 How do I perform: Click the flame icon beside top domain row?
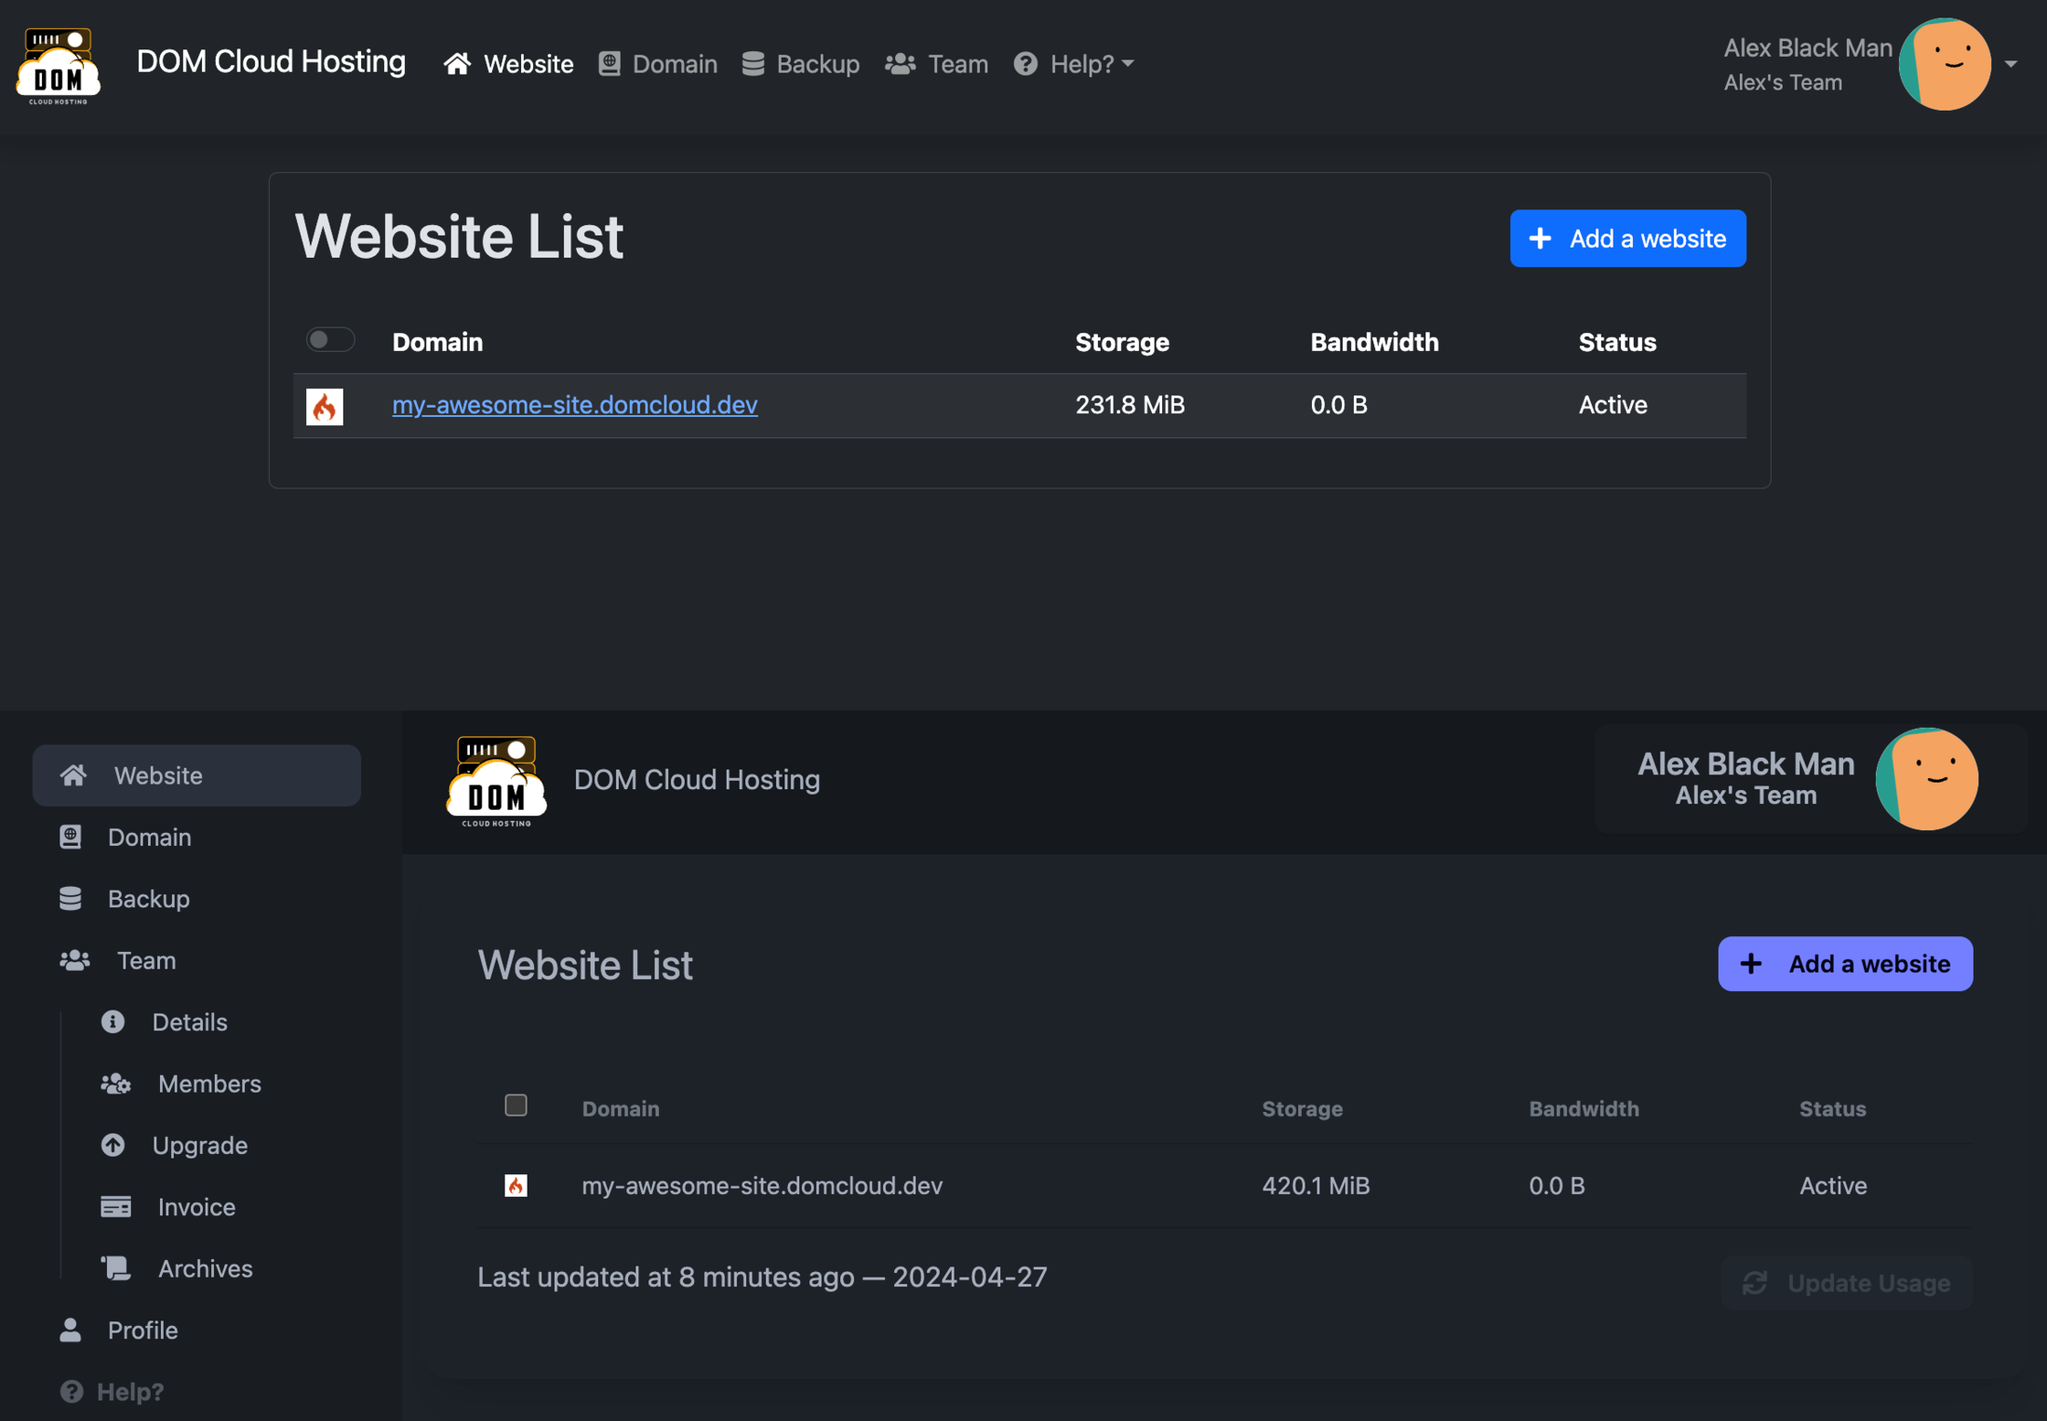pyautogui.click(x=325, y=407)
